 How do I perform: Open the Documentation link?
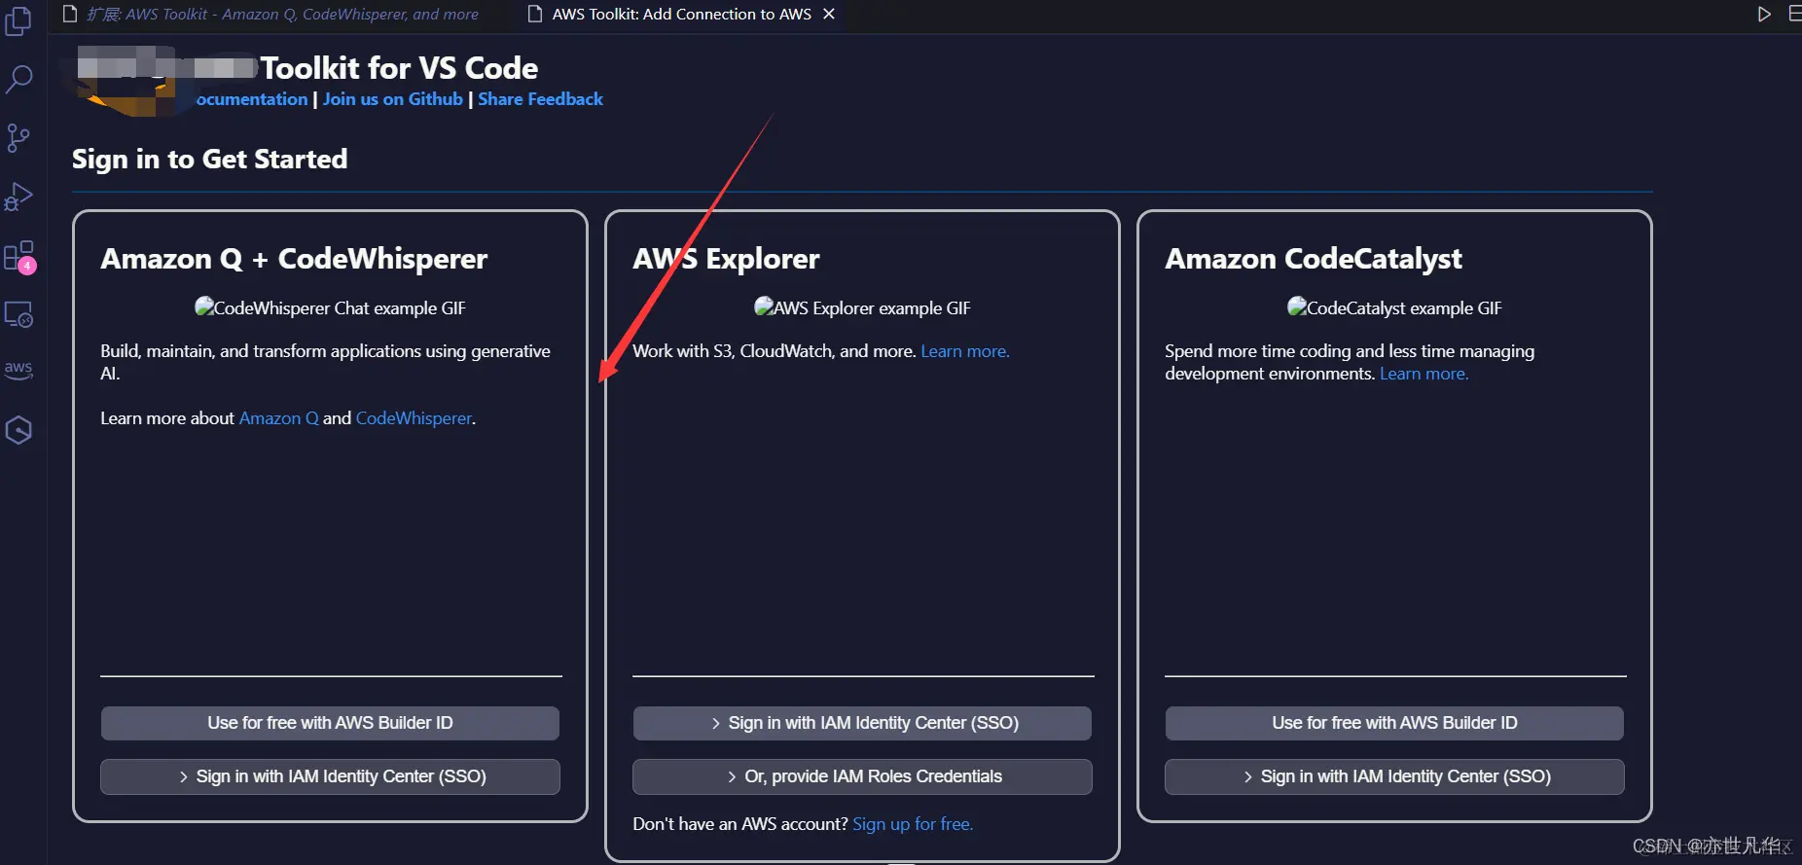pyautogui.click(x=252, y=99)
